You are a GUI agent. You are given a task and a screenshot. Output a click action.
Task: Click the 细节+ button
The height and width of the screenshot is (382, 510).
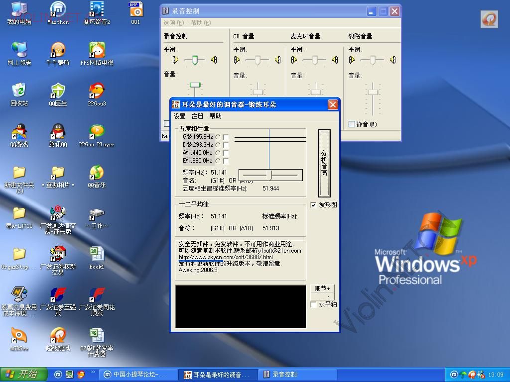322,288
